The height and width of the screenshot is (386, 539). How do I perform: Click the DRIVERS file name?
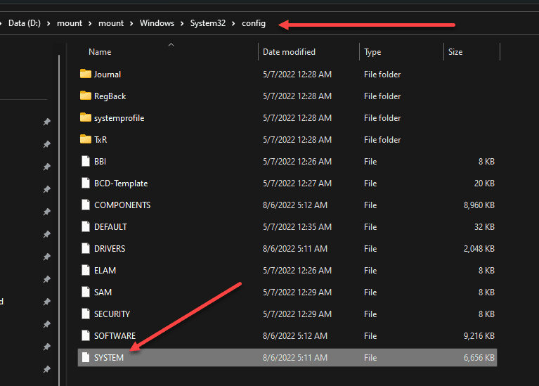point(110,248)
